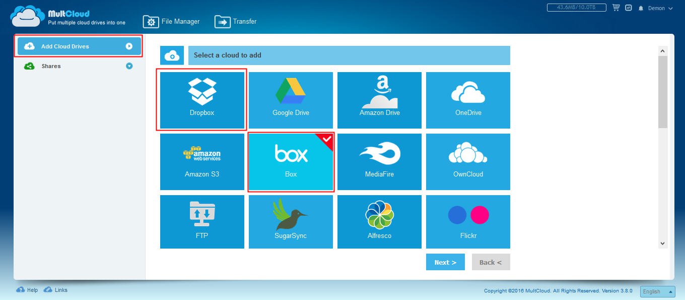Open the traffic chart icon
Screen dimensions: 685x300
click(629, 8)
